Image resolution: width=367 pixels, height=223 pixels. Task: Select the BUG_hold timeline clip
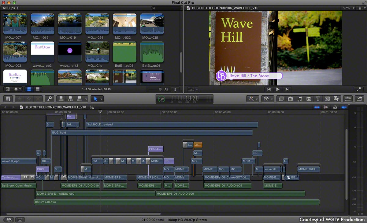click(x=152, y=133)
